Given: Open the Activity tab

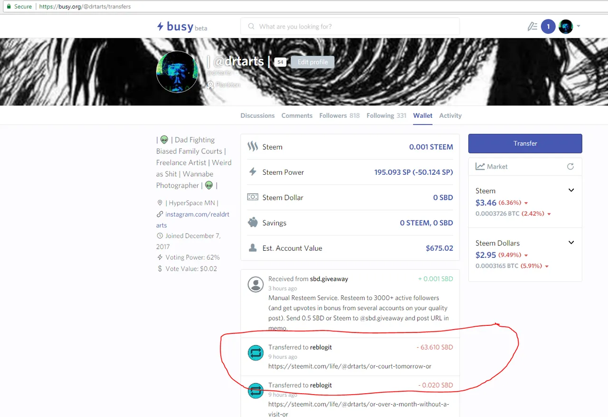Looking at the screenshot, I should point(450,115).
